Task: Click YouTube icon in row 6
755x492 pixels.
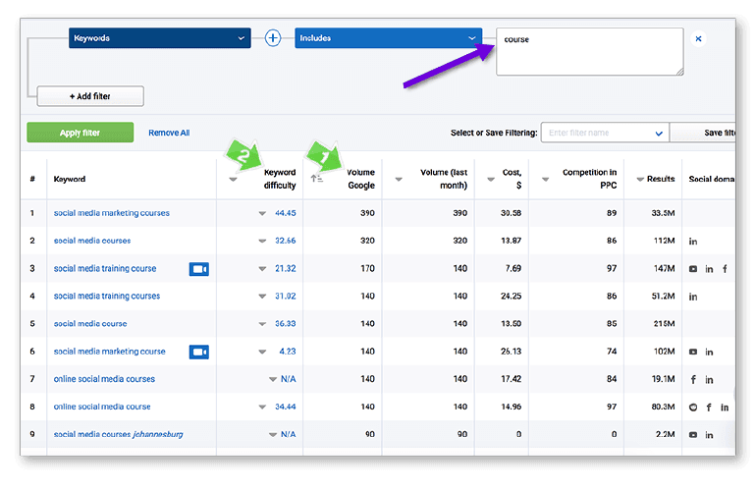Action: click(x=693, y=352)
